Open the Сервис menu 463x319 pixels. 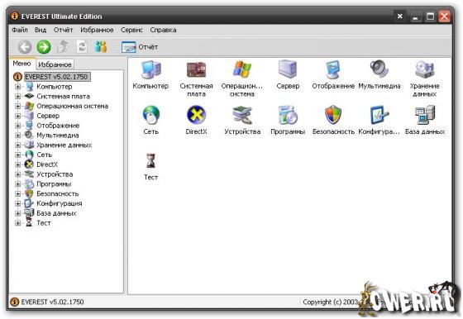(131, 30)
